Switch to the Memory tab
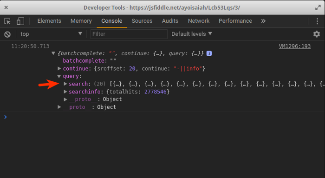This screenshot has width=325, height=178. 81,21
